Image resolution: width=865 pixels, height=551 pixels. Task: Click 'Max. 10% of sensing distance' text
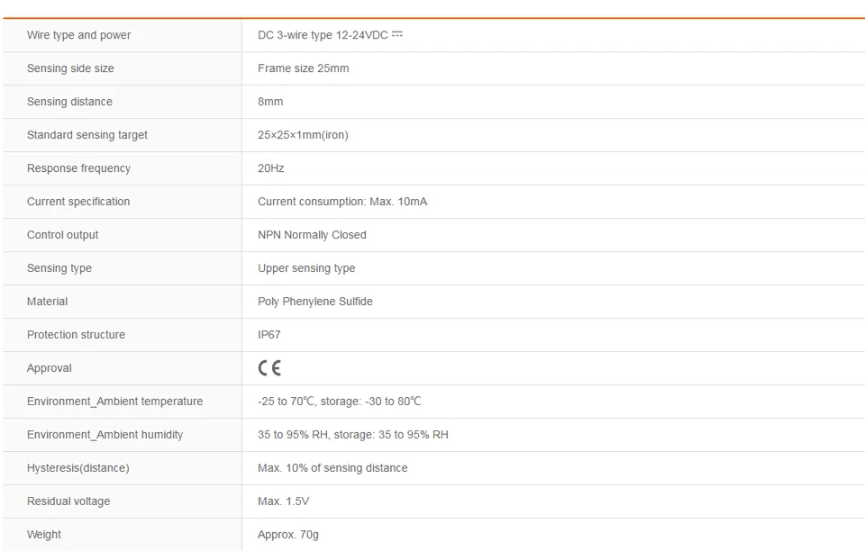[x=332, y=468]
